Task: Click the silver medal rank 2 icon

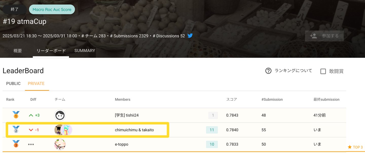Action: point(16,130)
